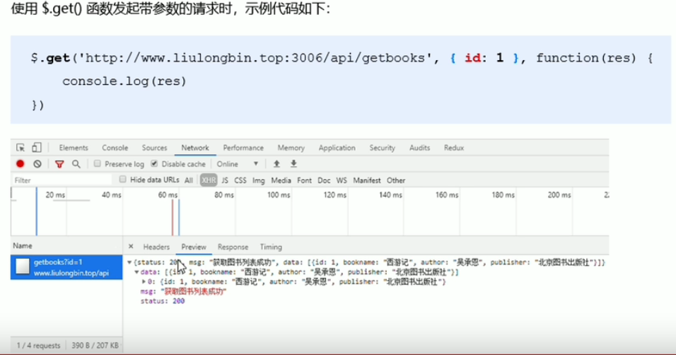Open the Online throttling dropdown
Image resolution: width=676 pixels, height=355 pixels.
pyautogui.click(x=237, y=164)
